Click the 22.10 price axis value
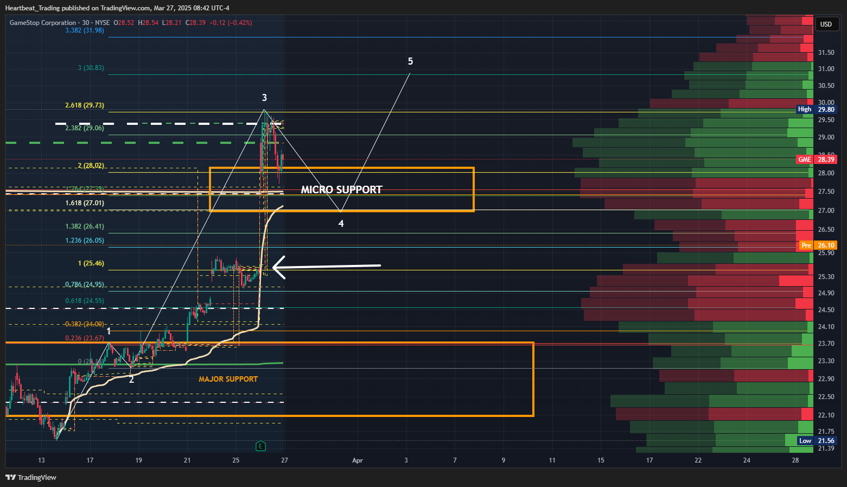This screenshot has width=847, height=487. [826, 415]
